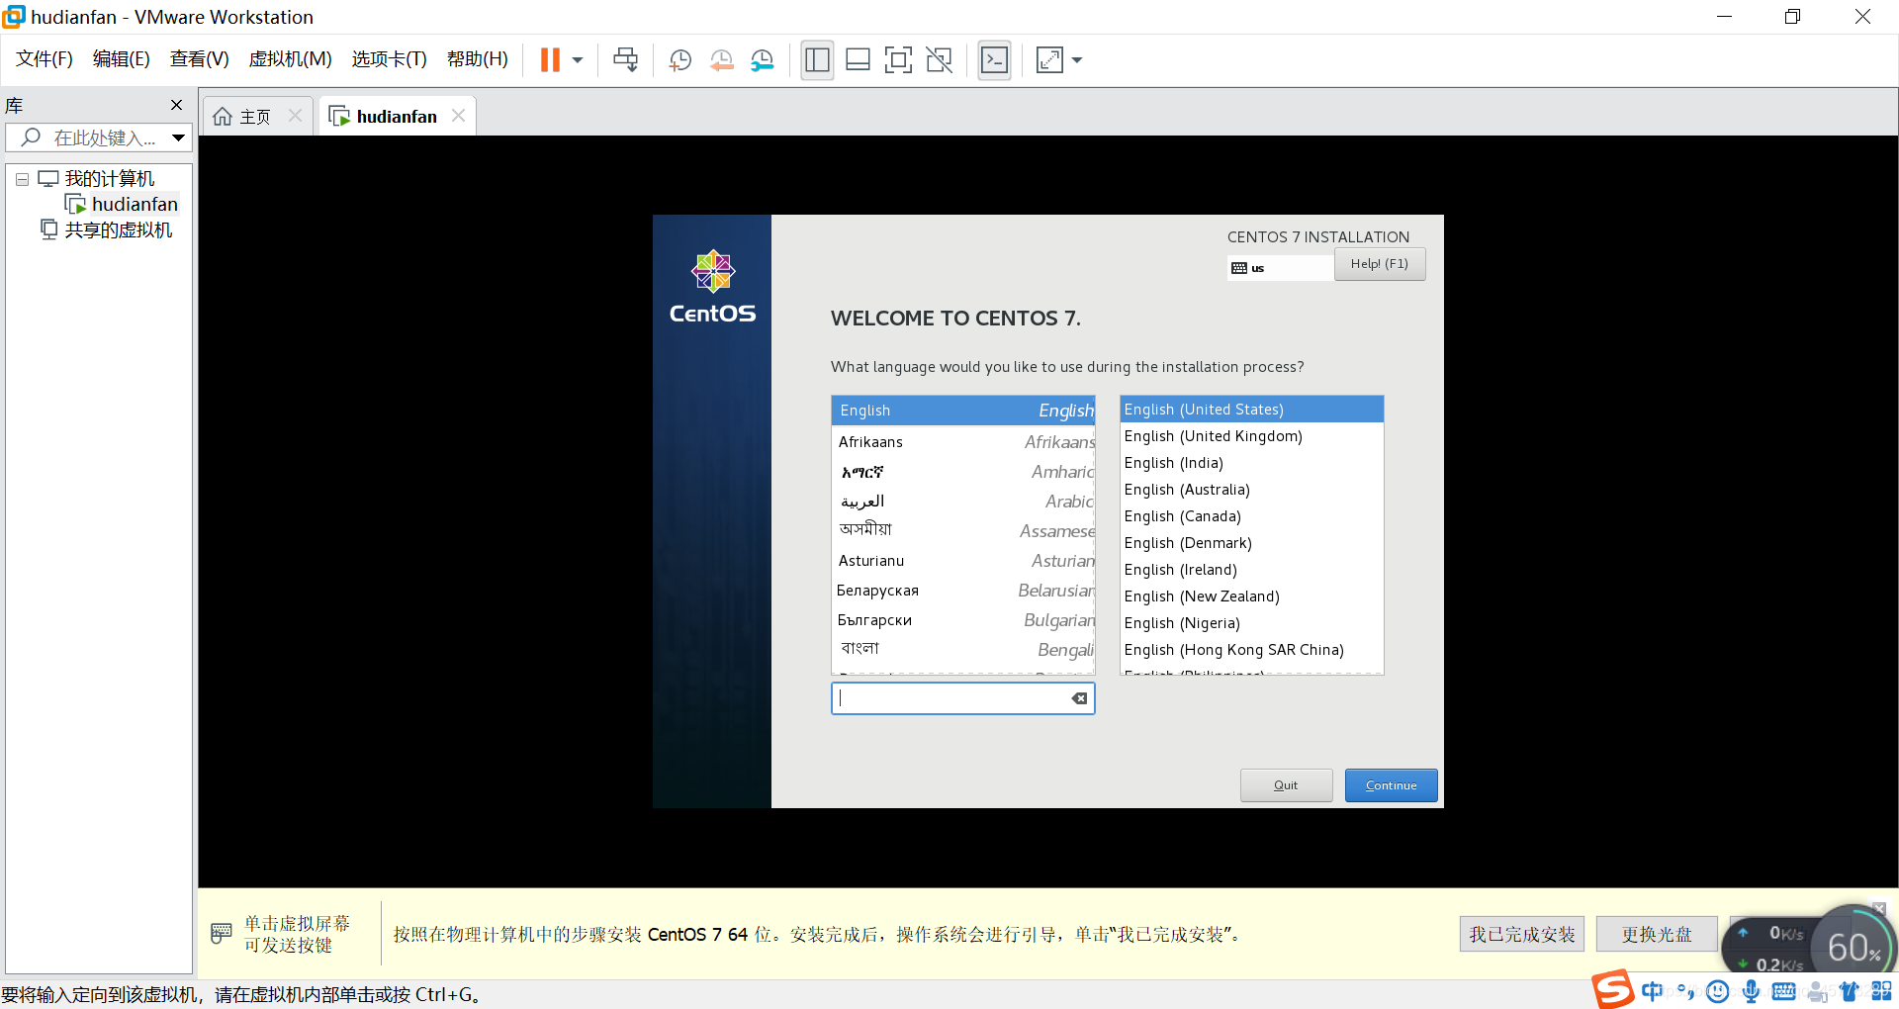
Task: Choose English (Ireland) locale
Action: click(x=1251, y=570)
